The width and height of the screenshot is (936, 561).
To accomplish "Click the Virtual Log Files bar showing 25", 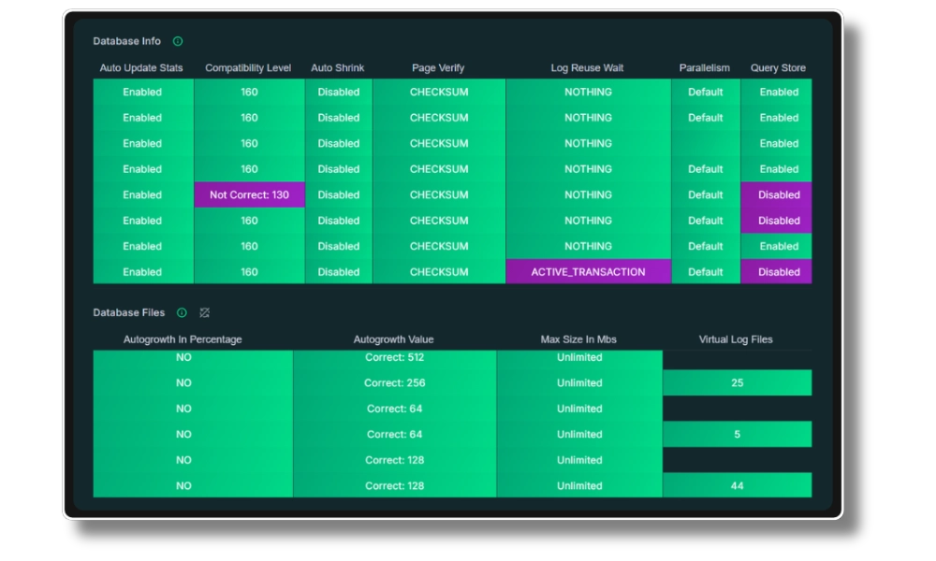I will (737, 382).
